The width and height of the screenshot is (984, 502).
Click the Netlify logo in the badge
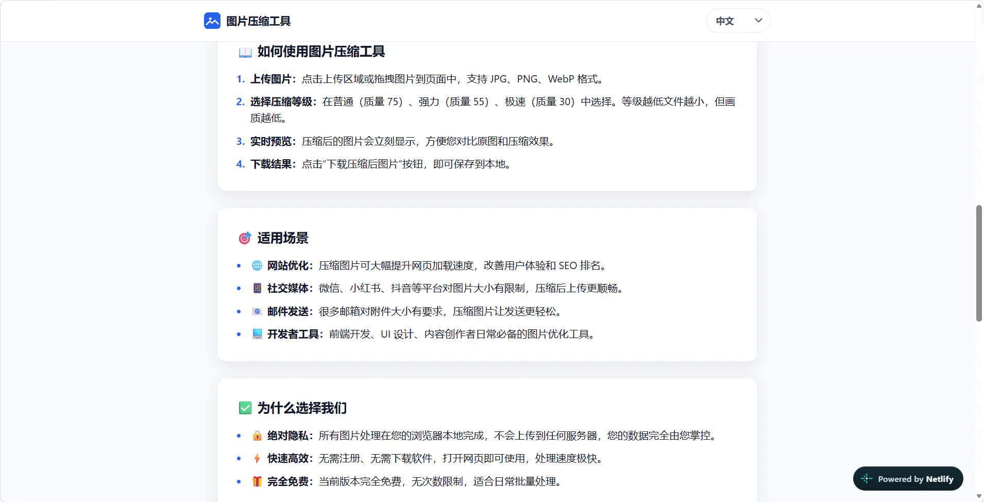(x=867, y=479)
